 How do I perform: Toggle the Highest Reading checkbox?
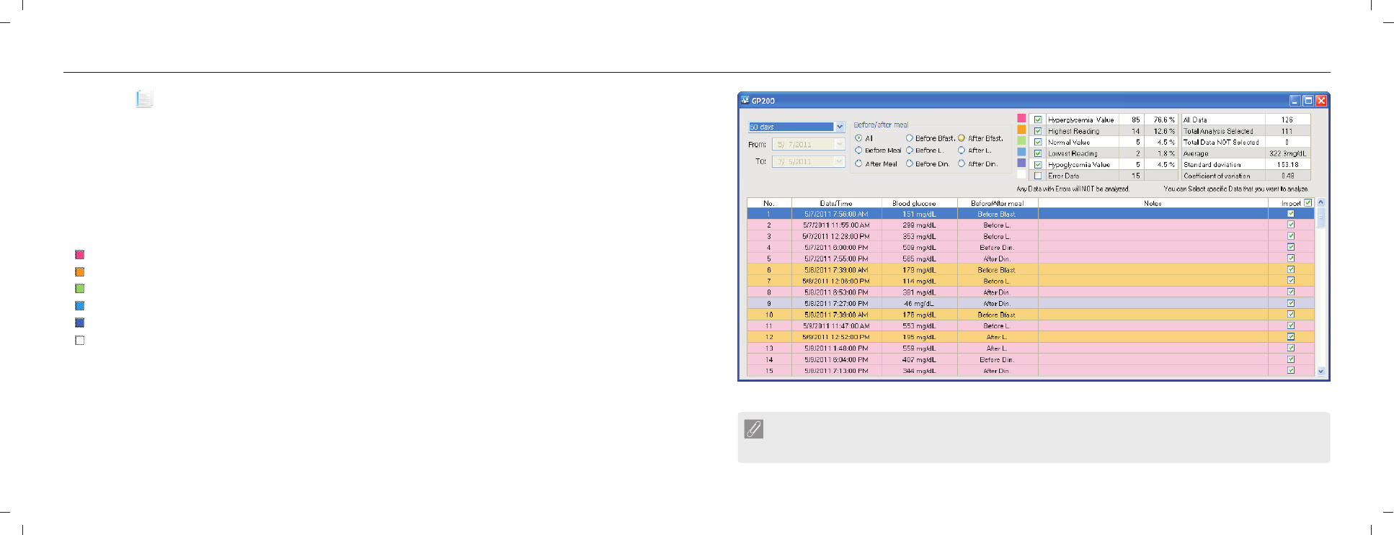tap(1038, 131)
